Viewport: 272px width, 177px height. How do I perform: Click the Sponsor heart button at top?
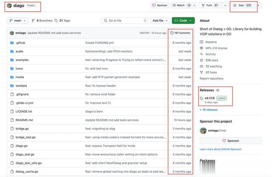click(159, 6)
